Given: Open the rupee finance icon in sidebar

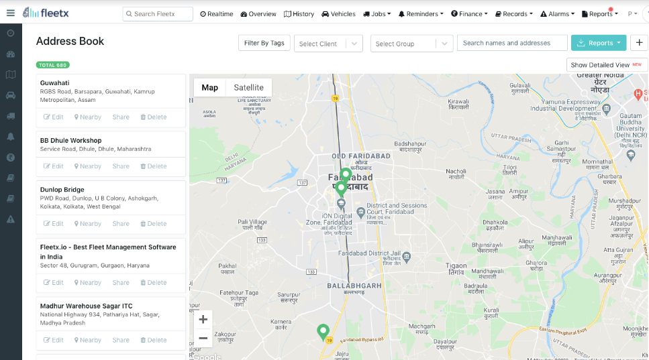Looking at the screenshot, I should click(x=11, y=158).
